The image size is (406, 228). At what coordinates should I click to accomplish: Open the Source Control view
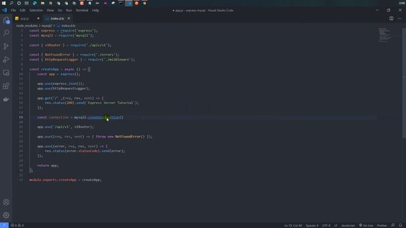pos(6,46)
